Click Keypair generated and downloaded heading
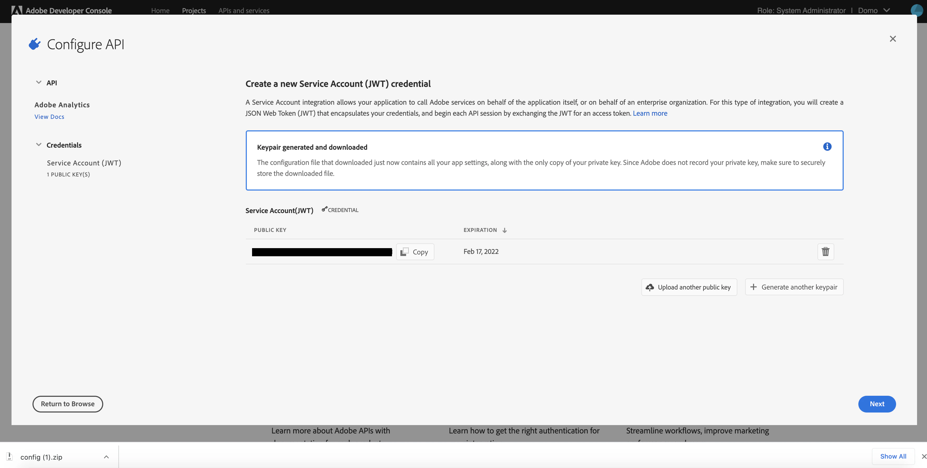Image resolution: width=927 pixels, height=468 pixels. point(312,147)
